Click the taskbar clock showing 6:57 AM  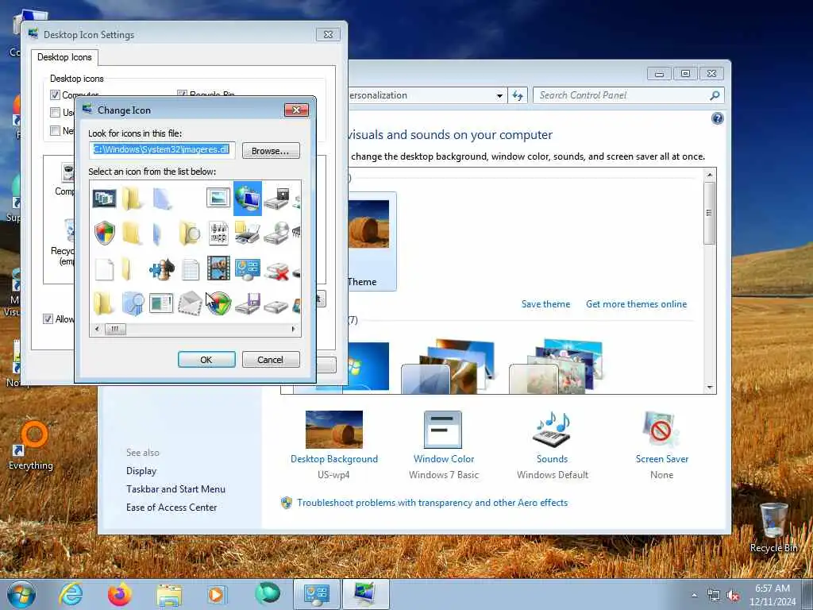(x=772, y=595)
